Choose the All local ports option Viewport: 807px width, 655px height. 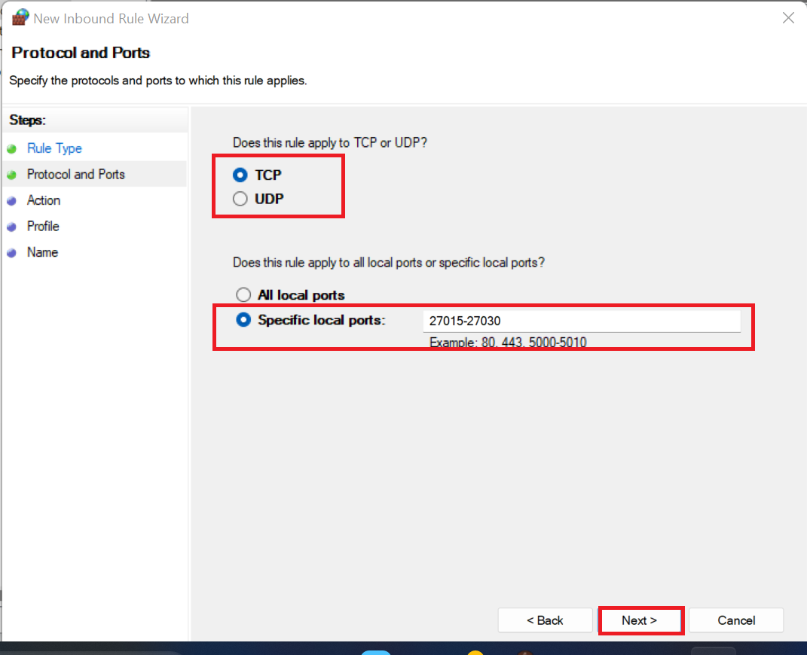(x=243, y=294)
